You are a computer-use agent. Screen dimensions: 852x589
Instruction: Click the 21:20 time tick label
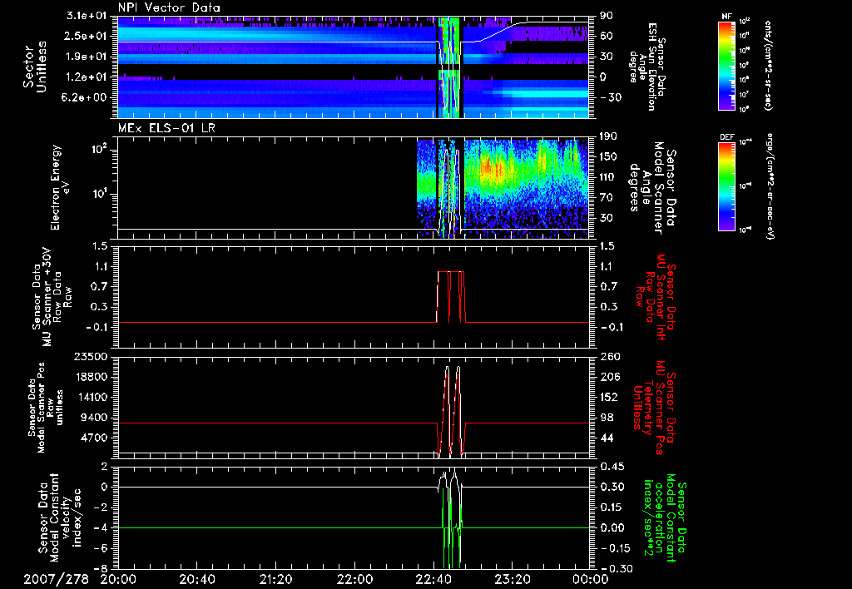point(276,579)
